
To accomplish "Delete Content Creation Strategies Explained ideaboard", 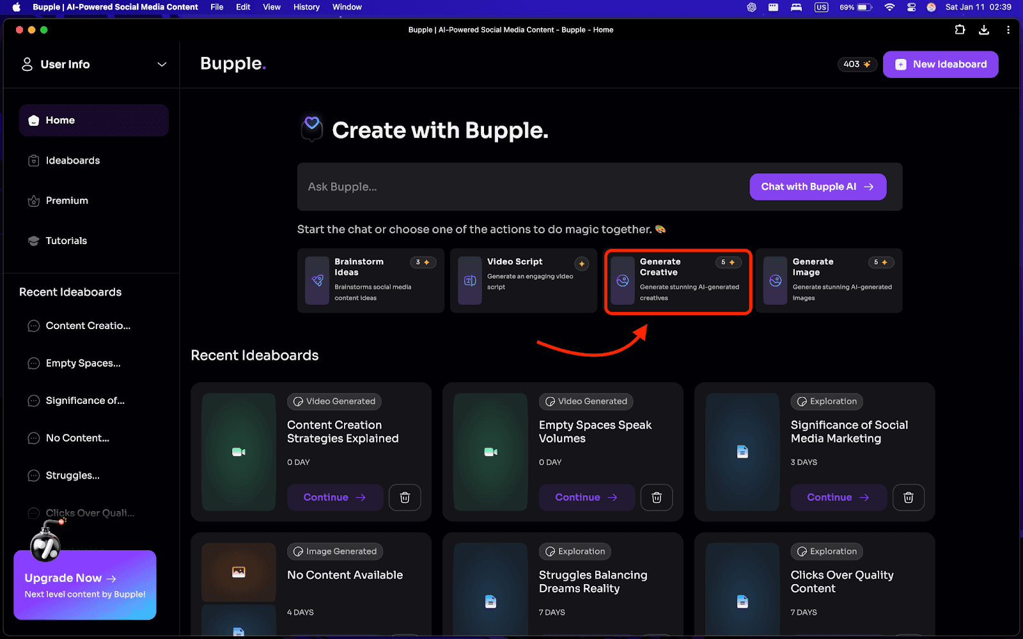I will (x=405, y=497).
